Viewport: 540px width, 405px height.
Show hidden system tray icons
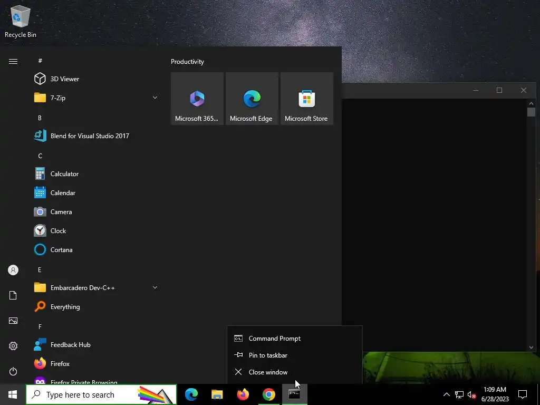pos(446,394)
